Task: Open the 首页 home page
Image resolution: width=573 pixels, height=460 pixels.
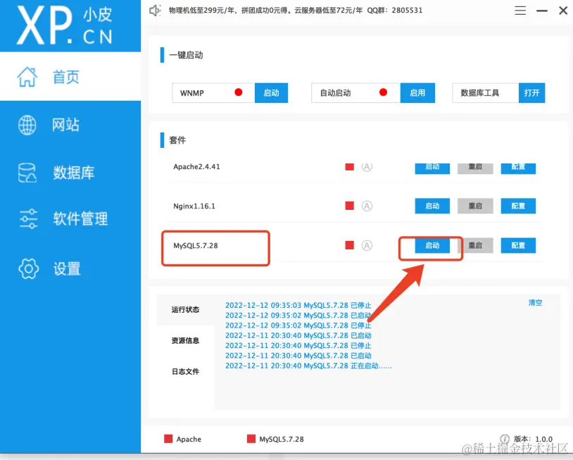Action: pos(70,77)
